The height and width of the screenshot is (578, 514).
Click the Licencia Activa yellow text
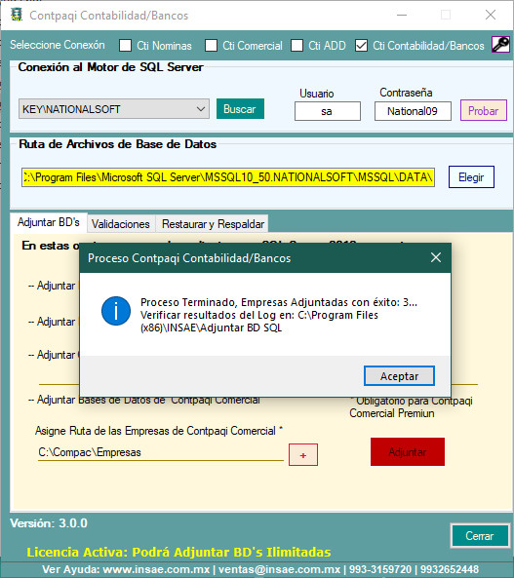(x=178, y=553)
